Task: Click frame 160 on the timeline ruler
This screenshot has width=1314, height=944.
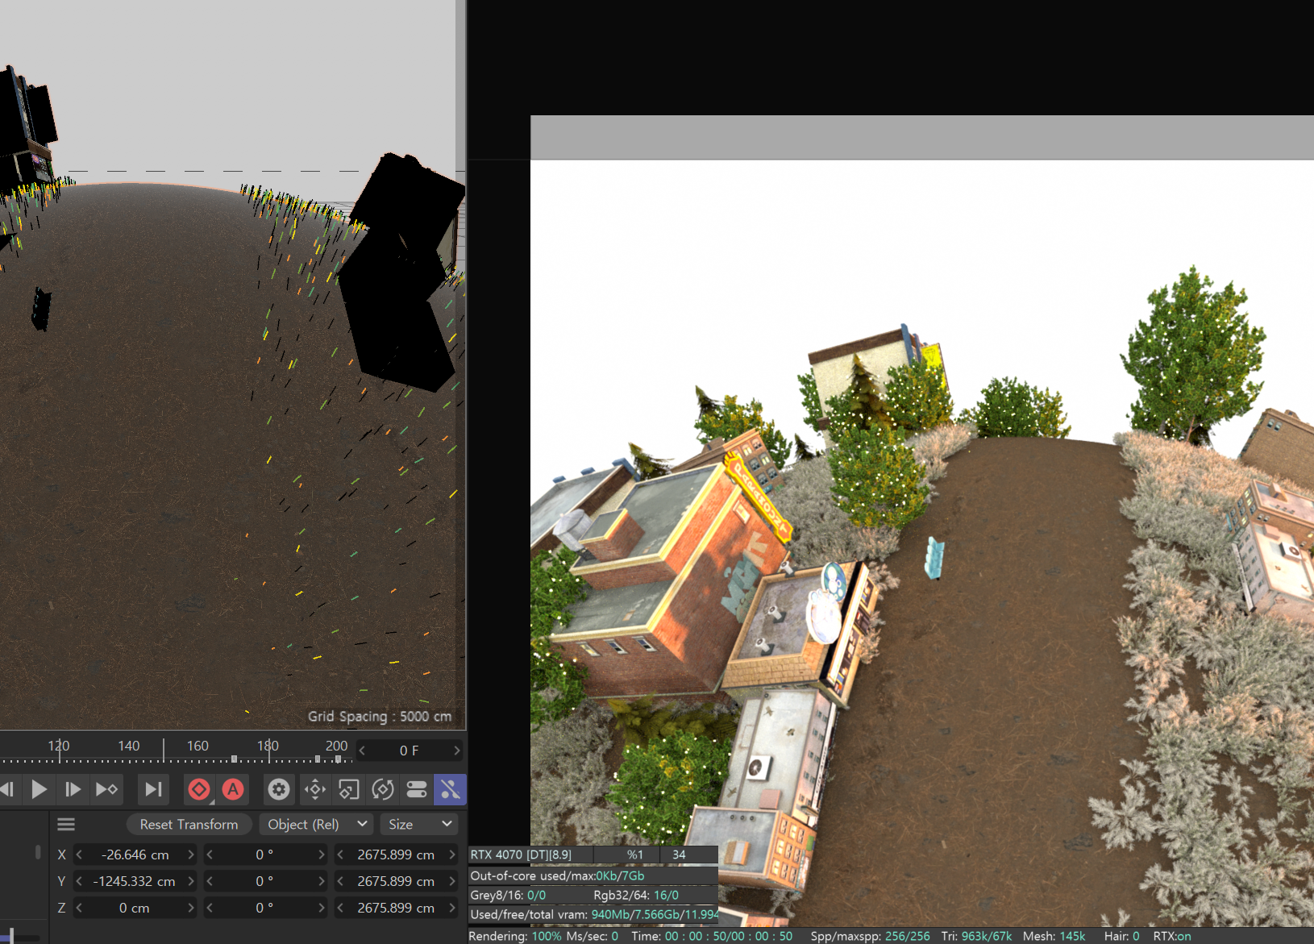Action: pyautogui.click(x=198, y=746)
